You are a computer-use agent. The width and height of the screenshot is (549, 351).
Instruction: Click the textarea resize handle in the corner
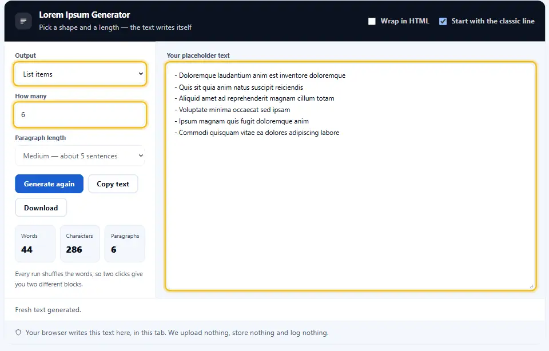coord(531,286)
